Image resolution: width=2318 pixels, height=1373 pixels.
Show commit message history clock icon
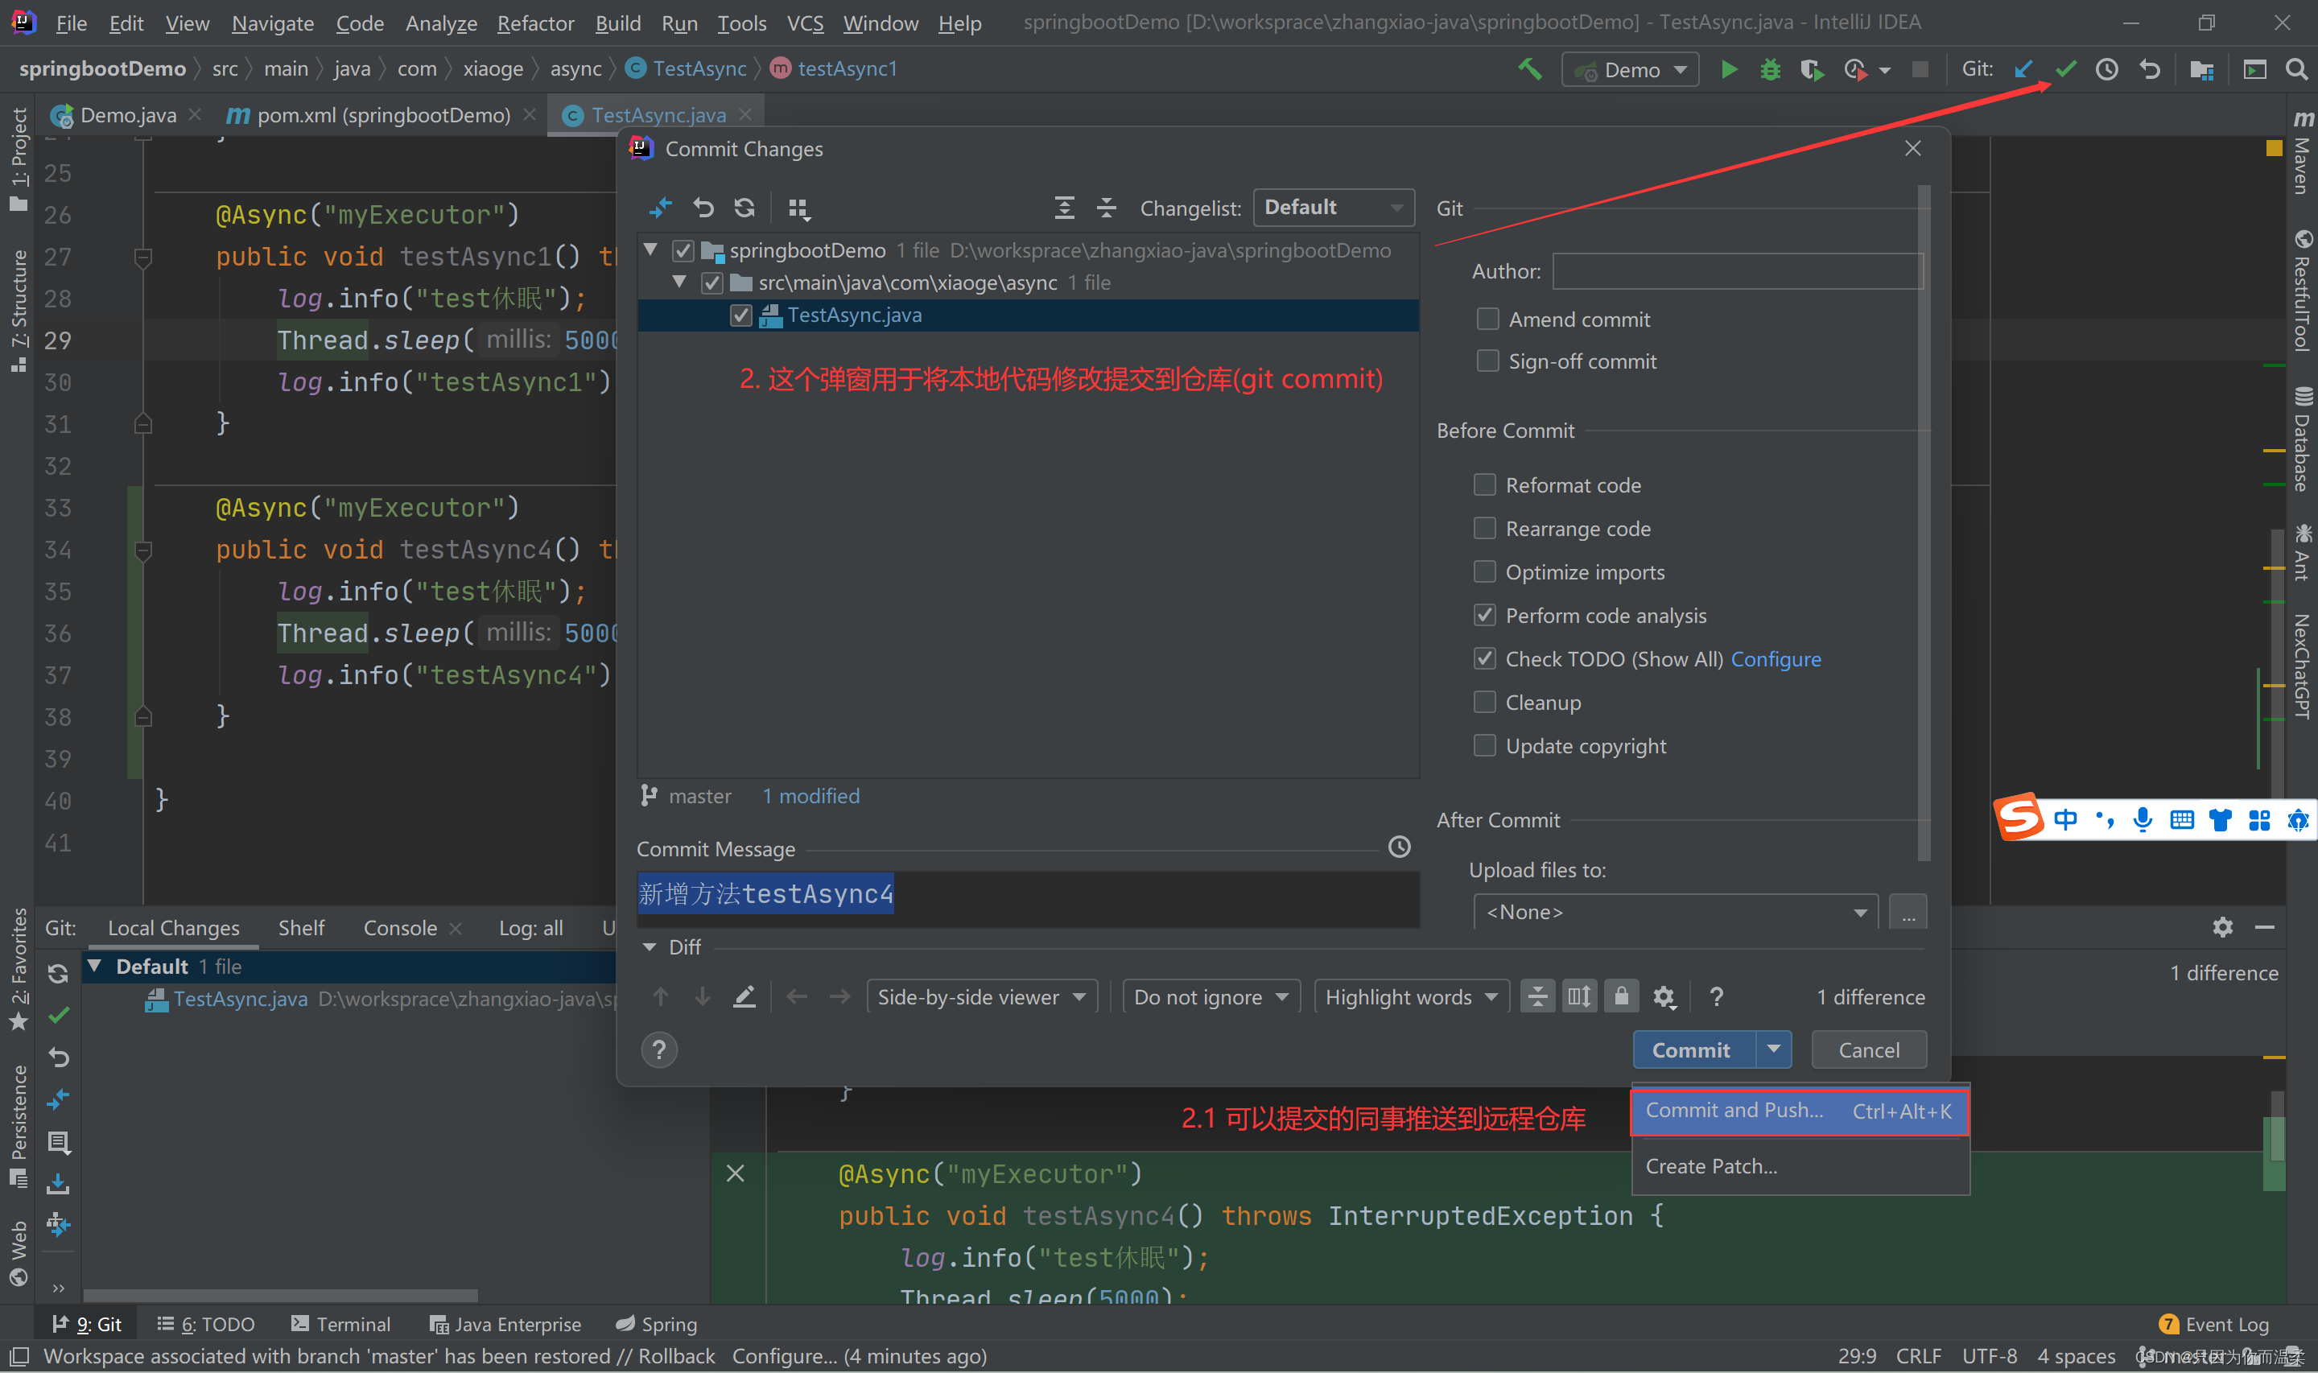click(1400, 847)
